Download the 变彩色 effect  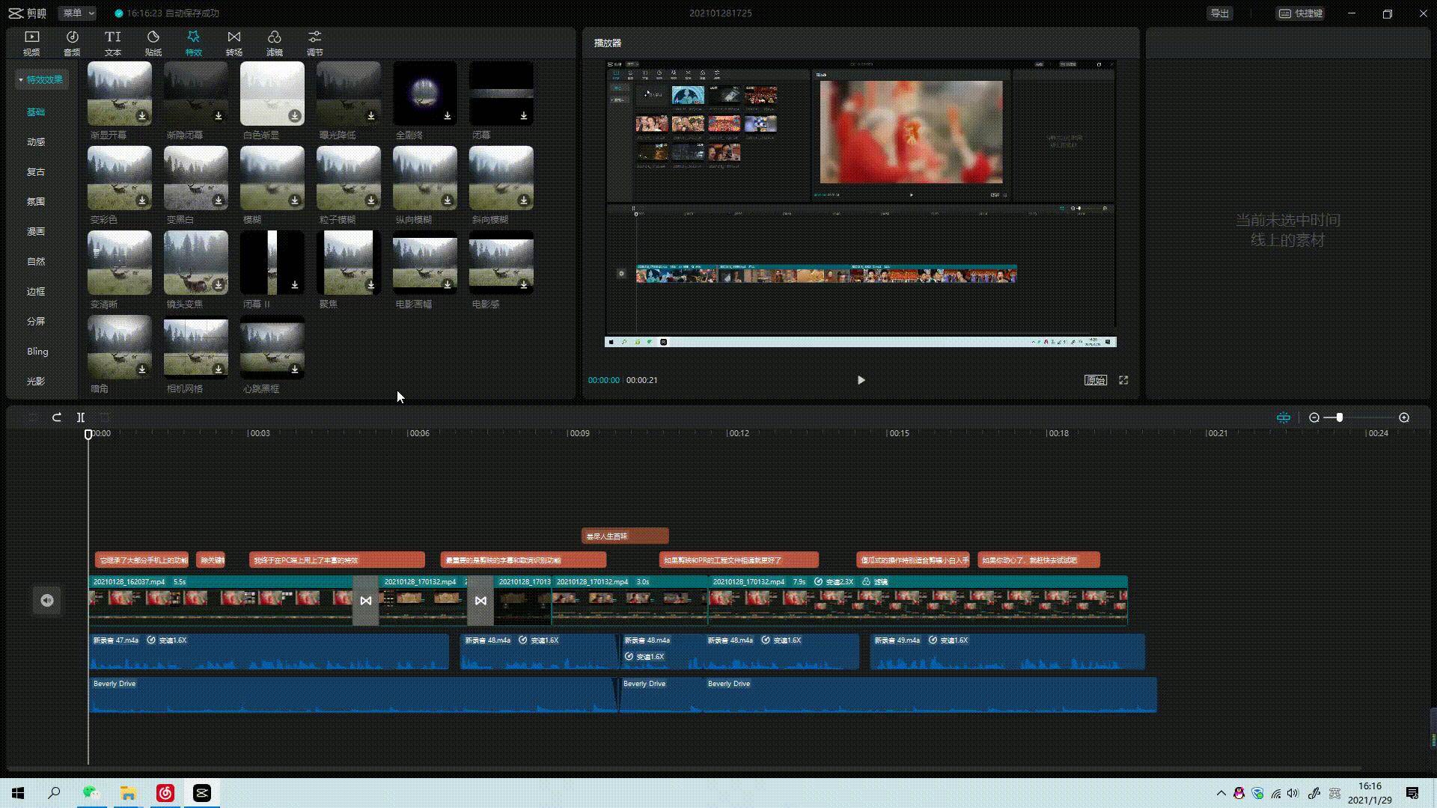tap(142, 200)
